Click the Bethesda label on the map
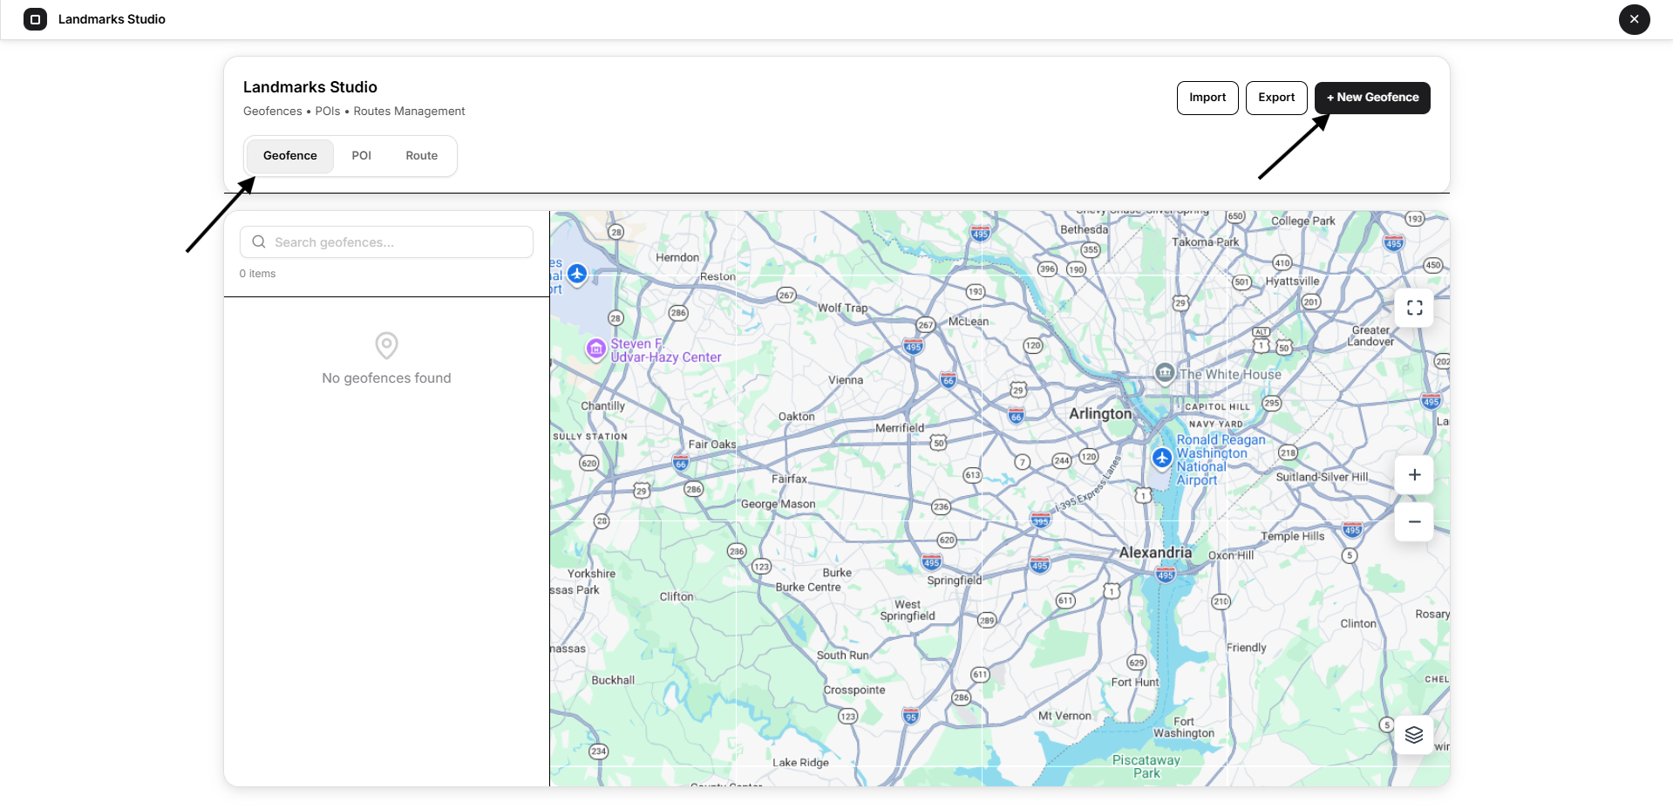 pyautogui.click(x=1085, y=230)
